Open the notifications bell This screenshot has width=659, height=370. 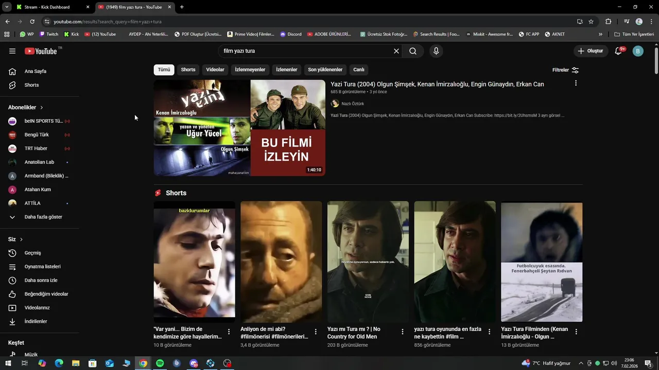[618, 51]
